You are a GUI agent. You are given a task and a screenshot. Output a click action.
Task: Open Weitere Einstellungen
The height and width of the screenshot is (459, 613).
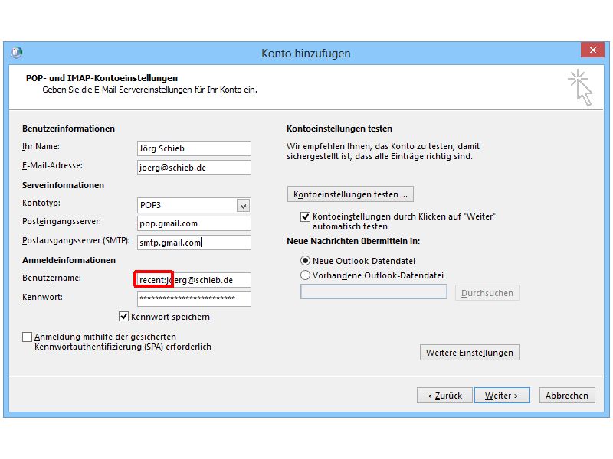[x=470, y=352]
